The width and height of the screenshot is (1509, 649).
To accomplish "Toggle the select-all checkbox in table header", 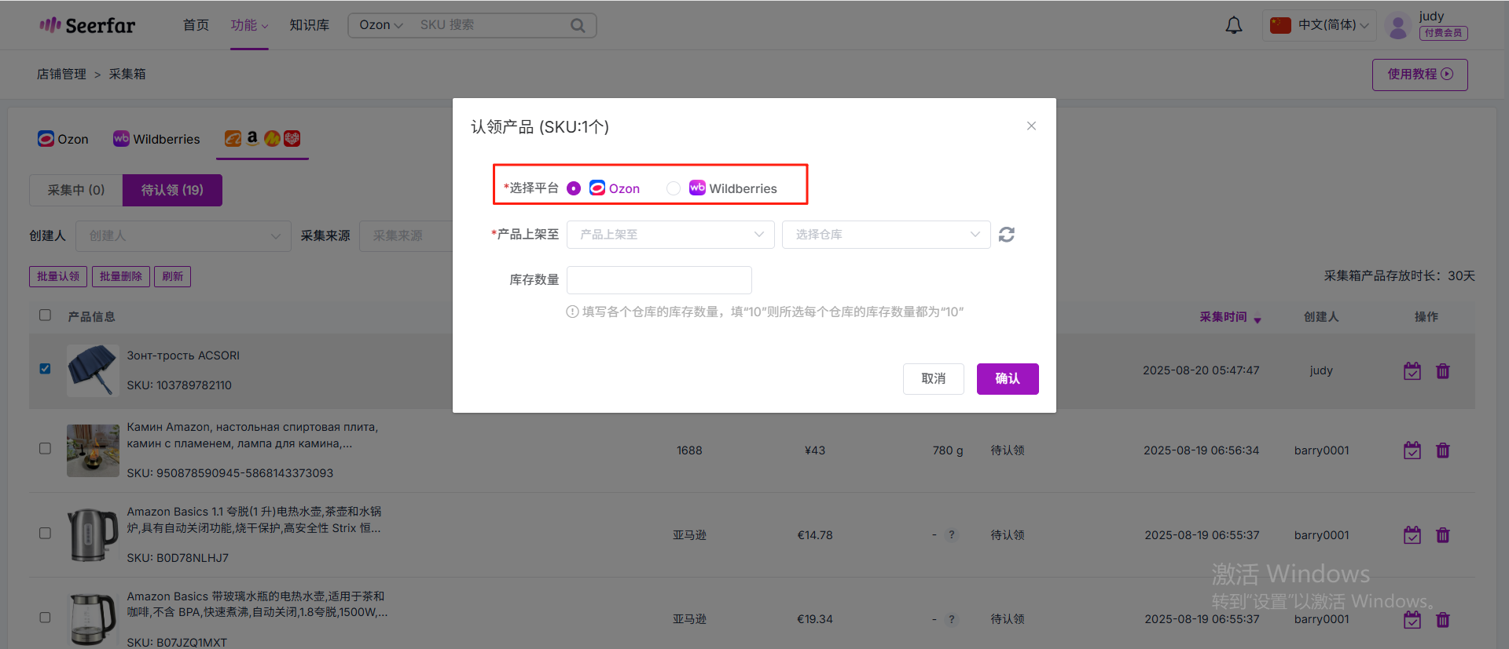I will coord(45,315).
